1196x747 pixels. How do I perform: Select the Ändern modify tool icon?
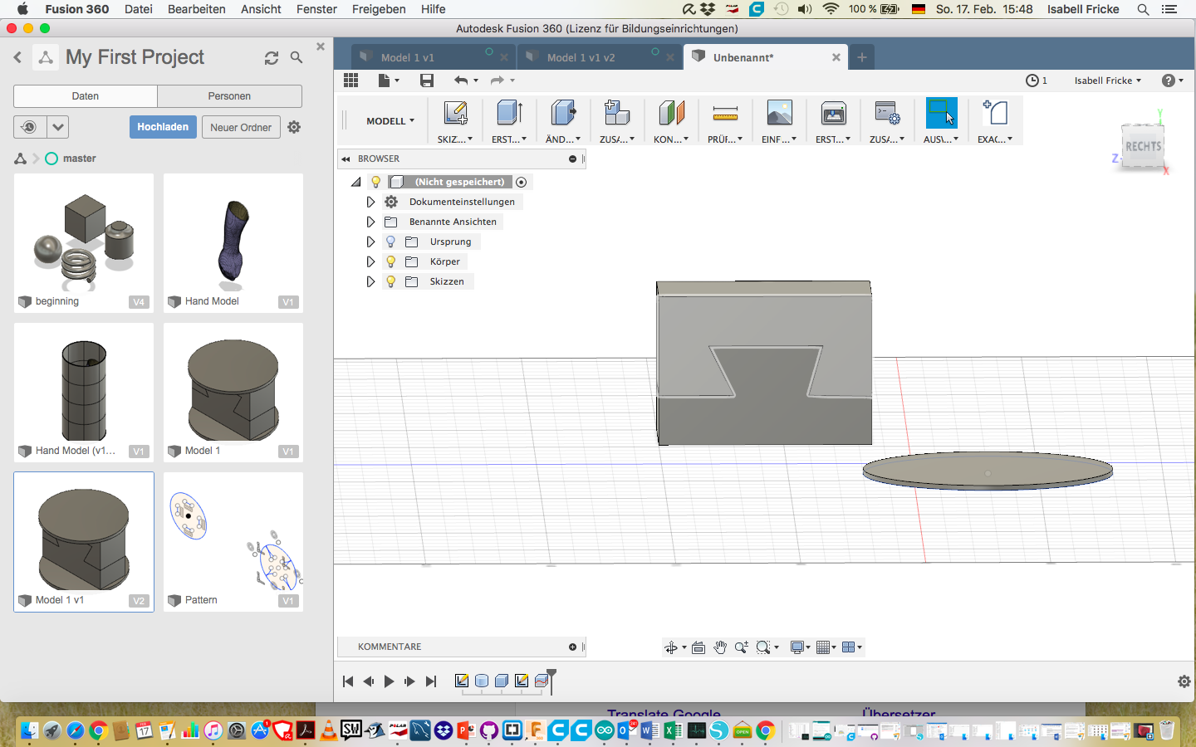(x=563, y=114)
